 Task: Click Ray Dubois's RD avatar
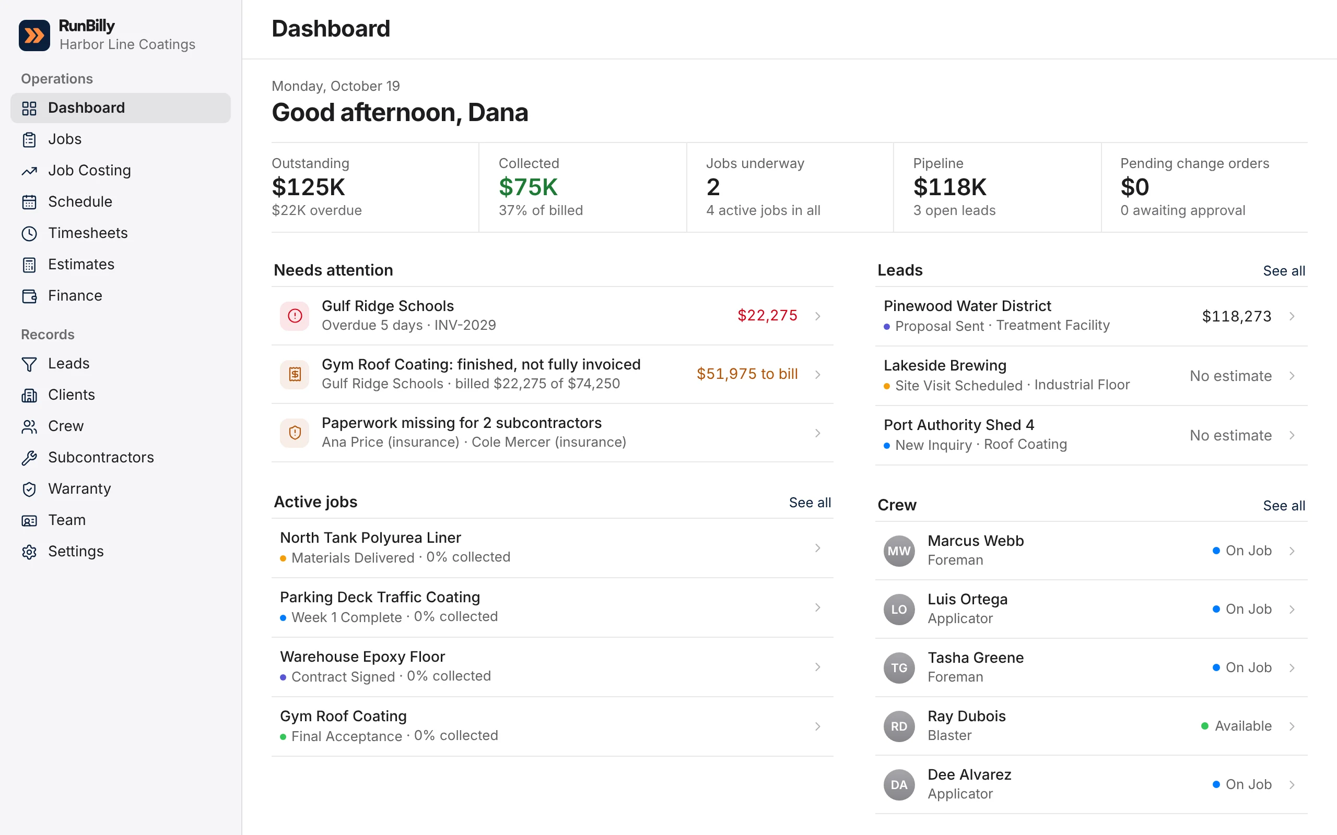899,726
